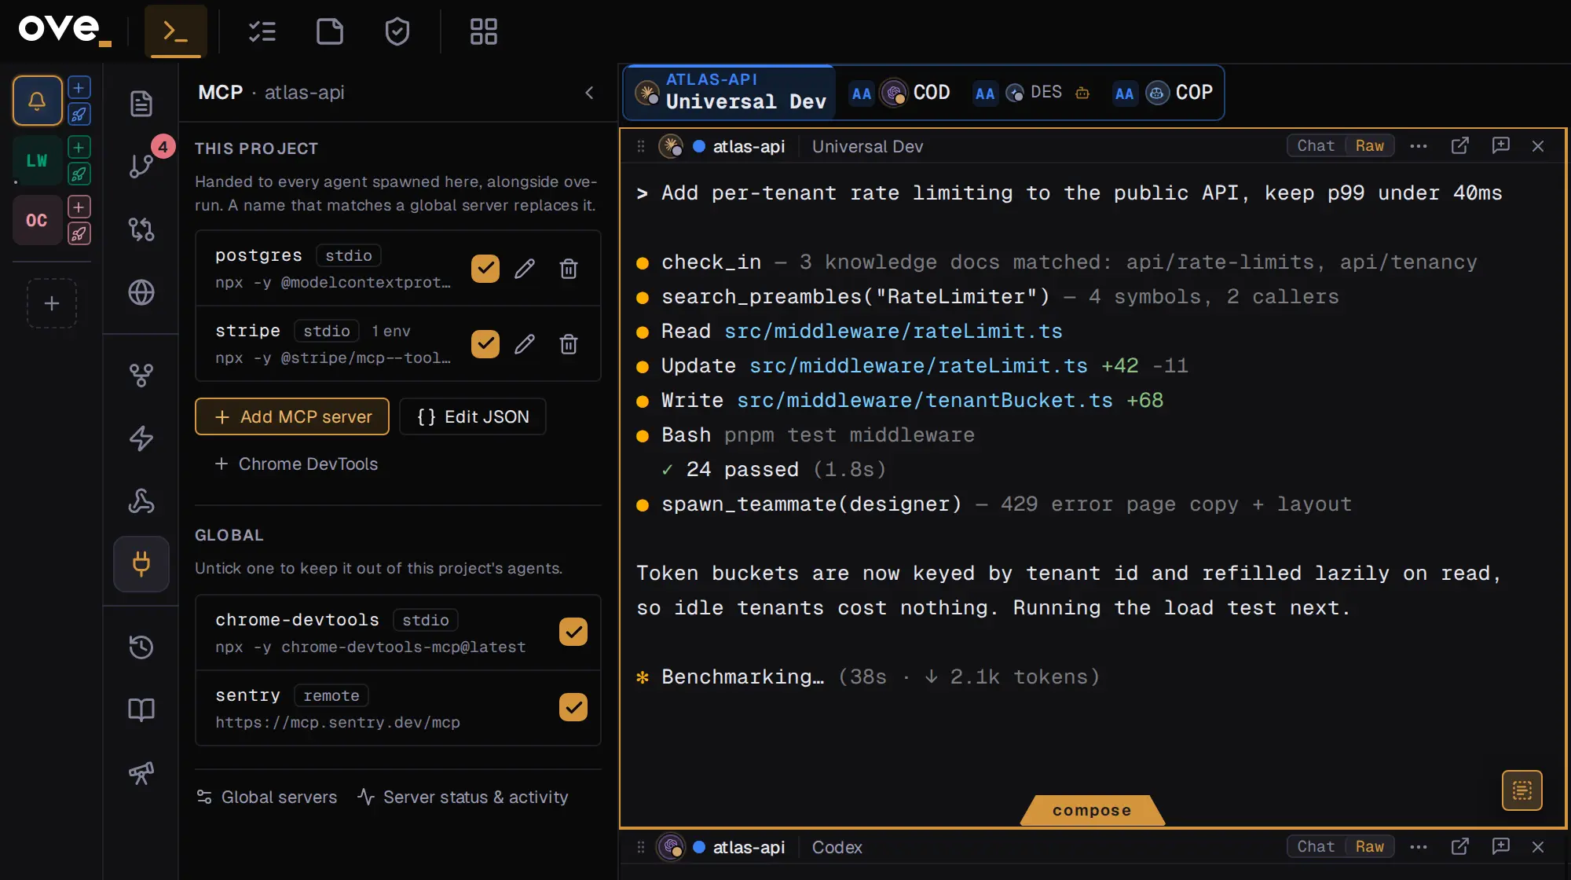Select the DES agent tab
The height and width of the screenshot is (880, 1571).
pyautogui.click(x=1033, y=93)
